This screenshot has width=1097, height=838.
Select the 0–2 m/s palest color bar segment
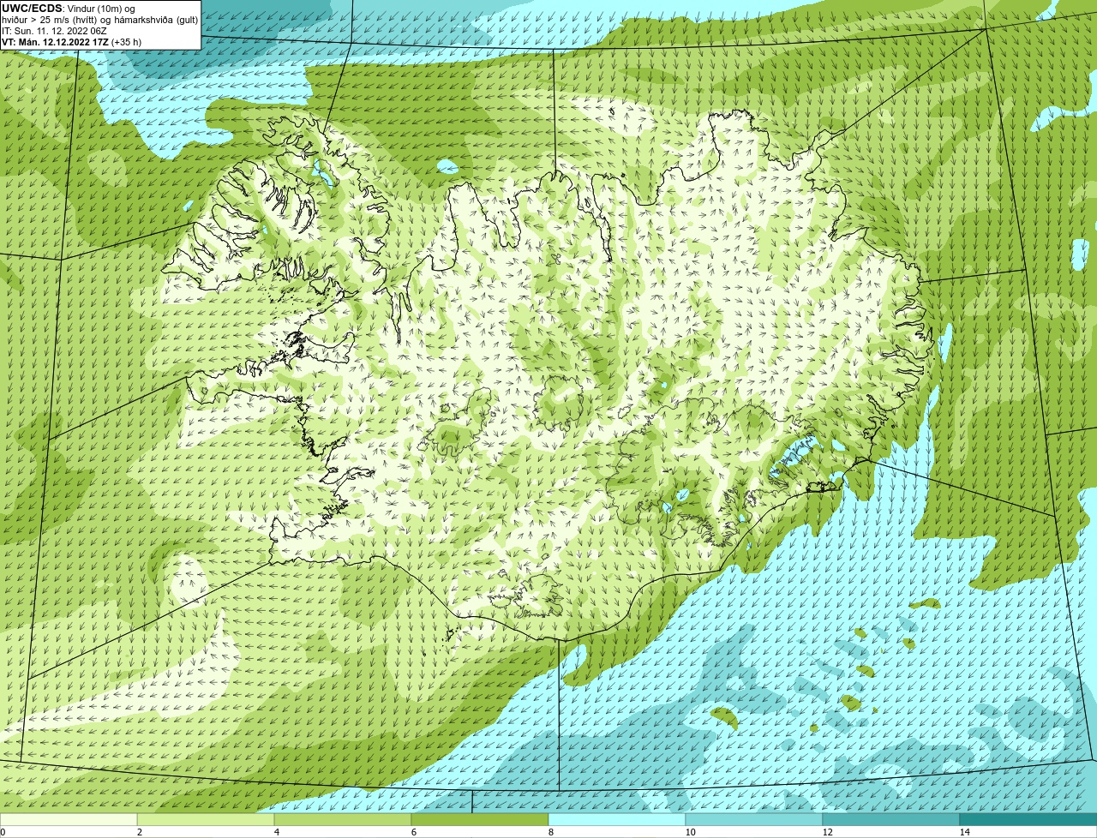69,819
